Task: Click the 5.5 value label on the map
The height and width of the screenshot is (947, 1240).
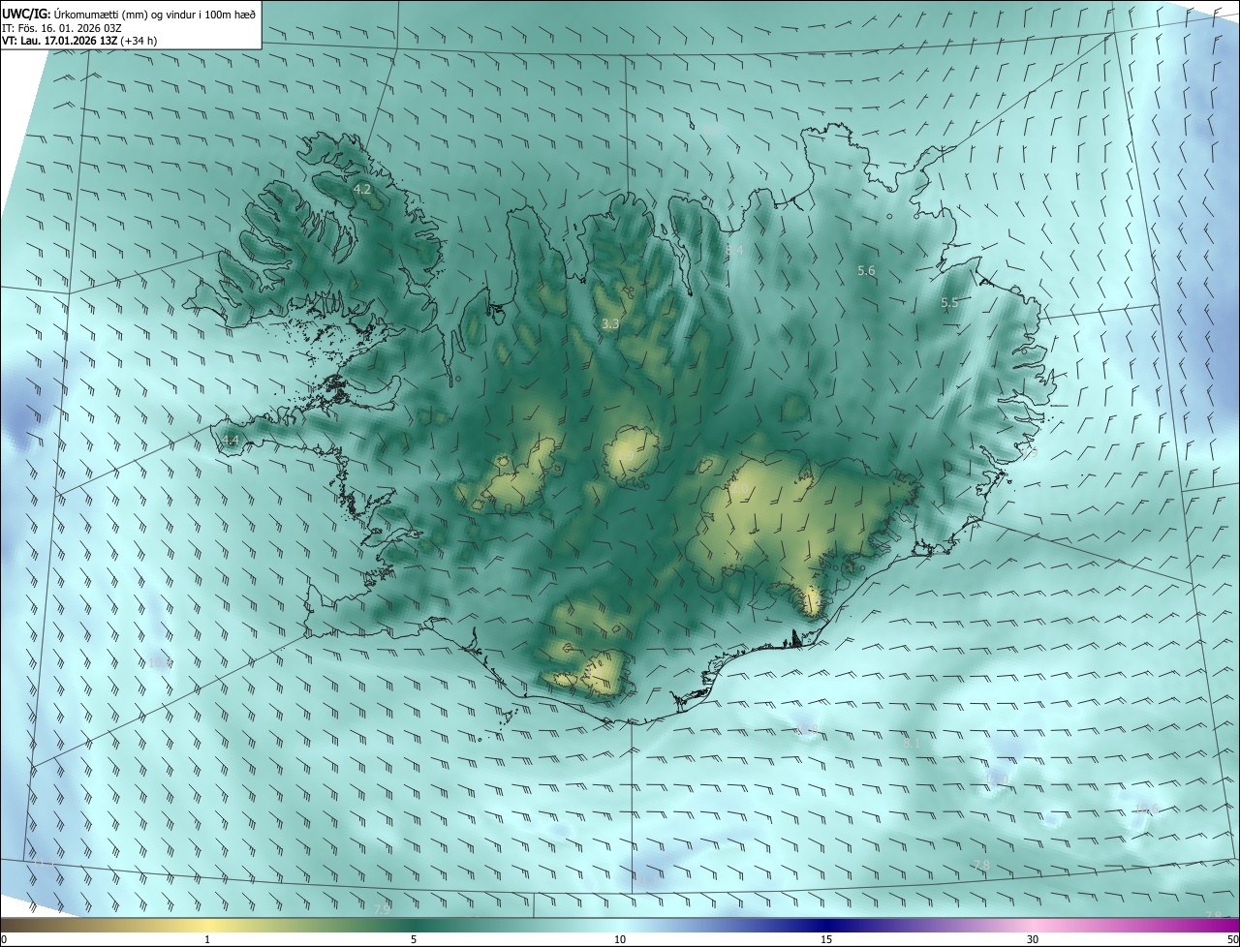Action: click(x=949, y=303)
